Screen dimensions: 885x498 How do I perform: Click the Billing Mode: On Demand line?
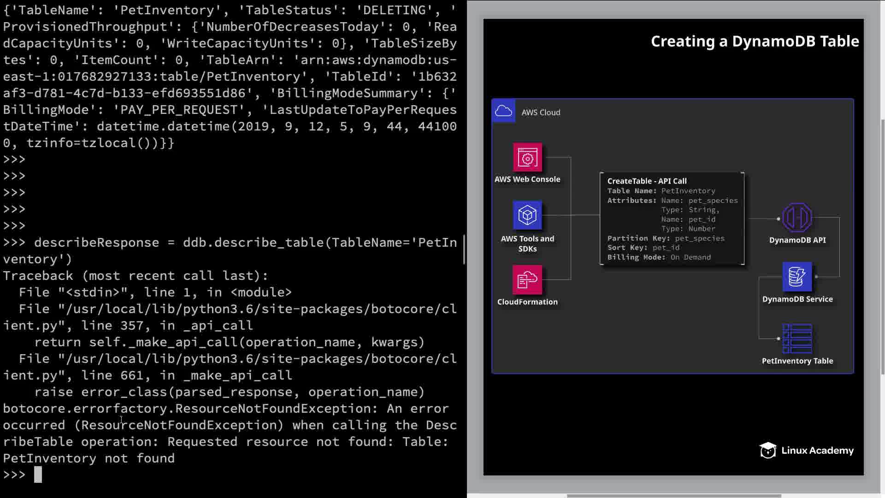pos(659,257)
